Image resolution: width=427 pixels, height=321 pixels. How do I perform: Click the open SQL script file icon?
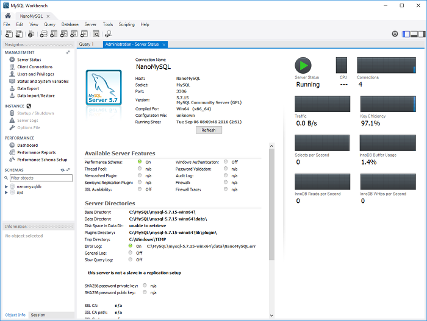pyautogui.click(x=19, y=34)
